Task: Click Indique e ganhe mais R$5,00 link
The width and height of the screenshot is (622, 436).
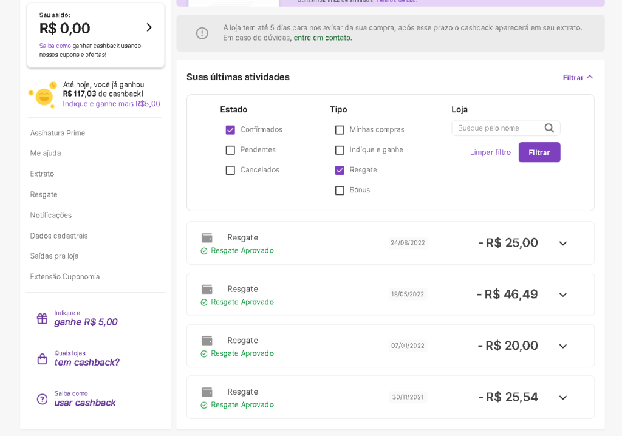Action: 112,104
